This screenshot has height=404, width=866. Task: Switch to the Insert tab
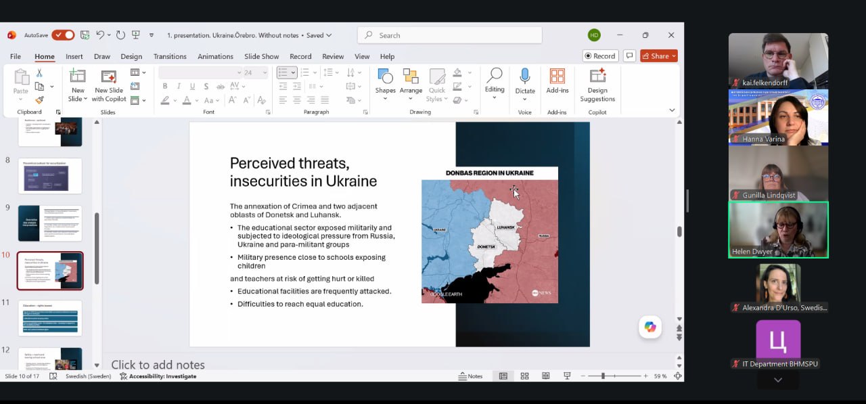(74, 56)
